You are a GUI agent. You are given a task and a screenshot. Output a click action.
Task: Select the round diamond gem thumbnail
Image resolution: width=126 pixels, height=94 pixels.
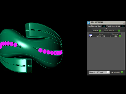[91, 35]
